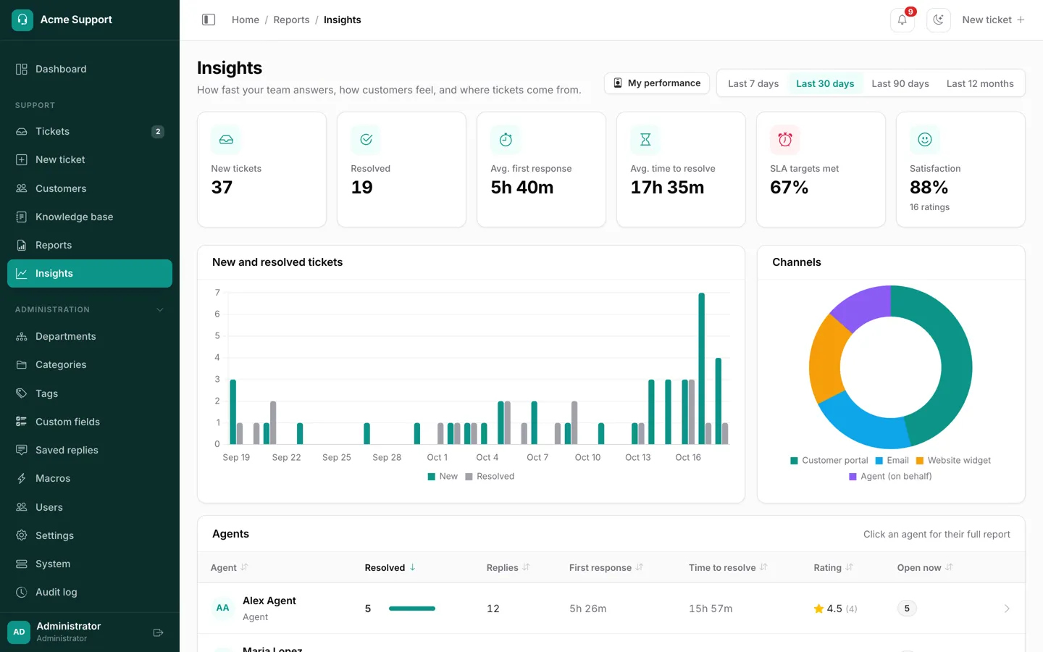Collapse the Administration section chevron
This screenshot has height=652, width=1043.
click(160, 309)
